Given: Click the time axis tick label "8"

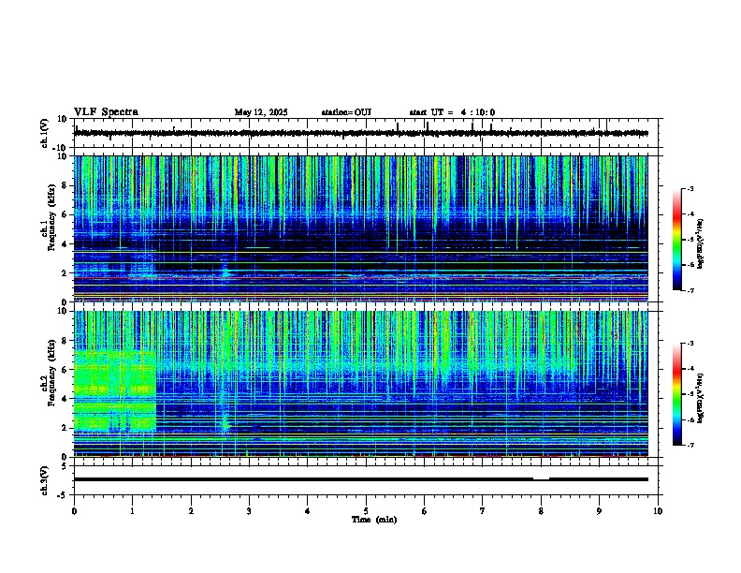Looking at the screenshot, I should click(x=541, y=511).
